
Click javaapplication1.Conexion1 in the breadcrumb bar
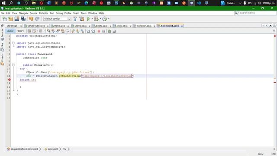[24, 149]
